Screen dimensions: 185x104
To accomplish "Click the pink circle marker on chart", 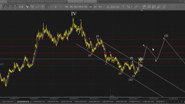I will click(141, 66).
